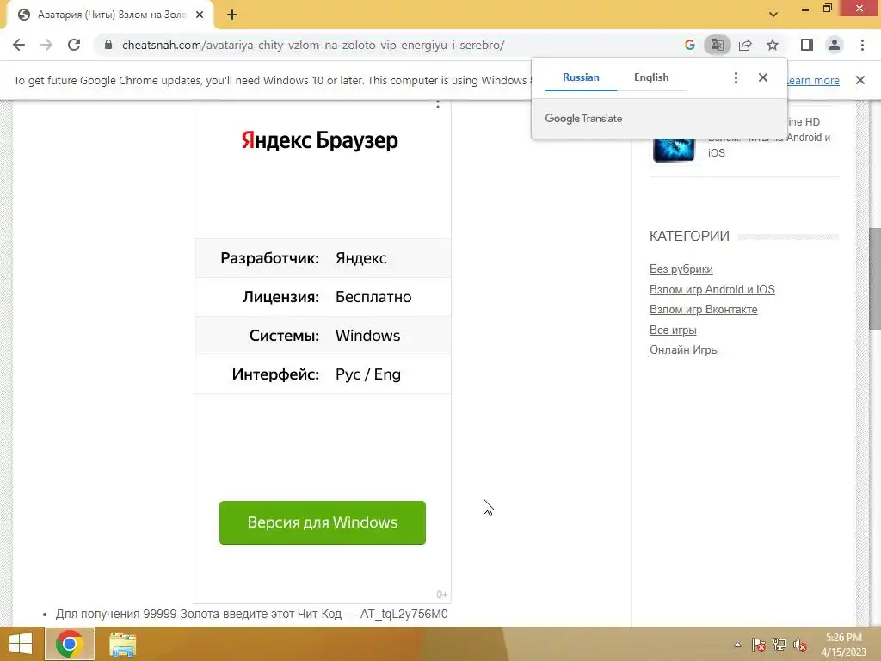This screenshot has width=881, height=661.
Task: Click the Learn more link
Action: [812, 80]
